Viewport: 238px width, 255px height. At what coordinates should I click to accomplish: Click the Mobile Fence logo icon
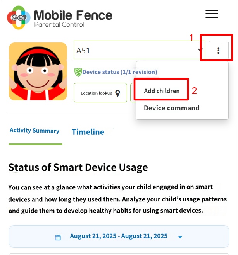tap(19, 17)
